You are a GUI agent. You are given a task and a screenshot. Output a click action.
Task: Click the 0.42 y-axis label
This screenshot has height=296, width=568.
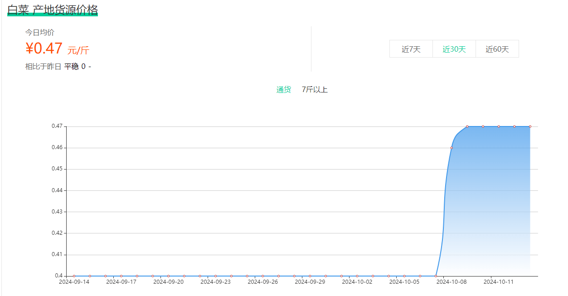(57, 233)
